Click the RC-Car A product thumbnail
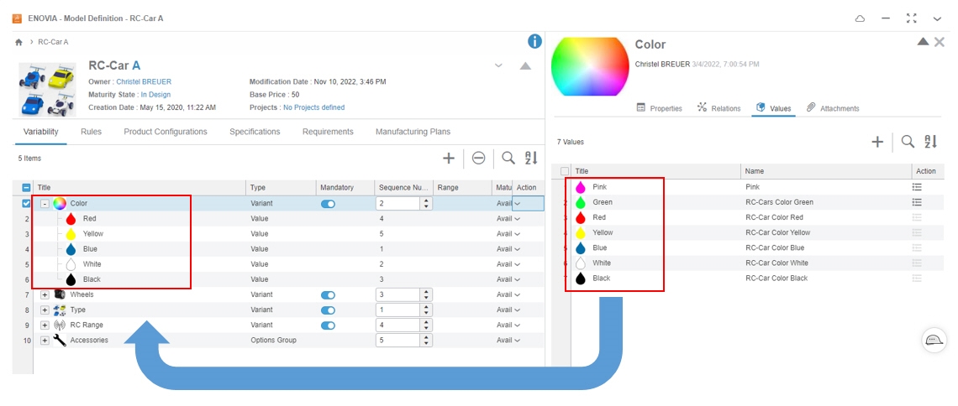Image resolution: width=958 pixels, height=406 pixels. tap(47, 89)
